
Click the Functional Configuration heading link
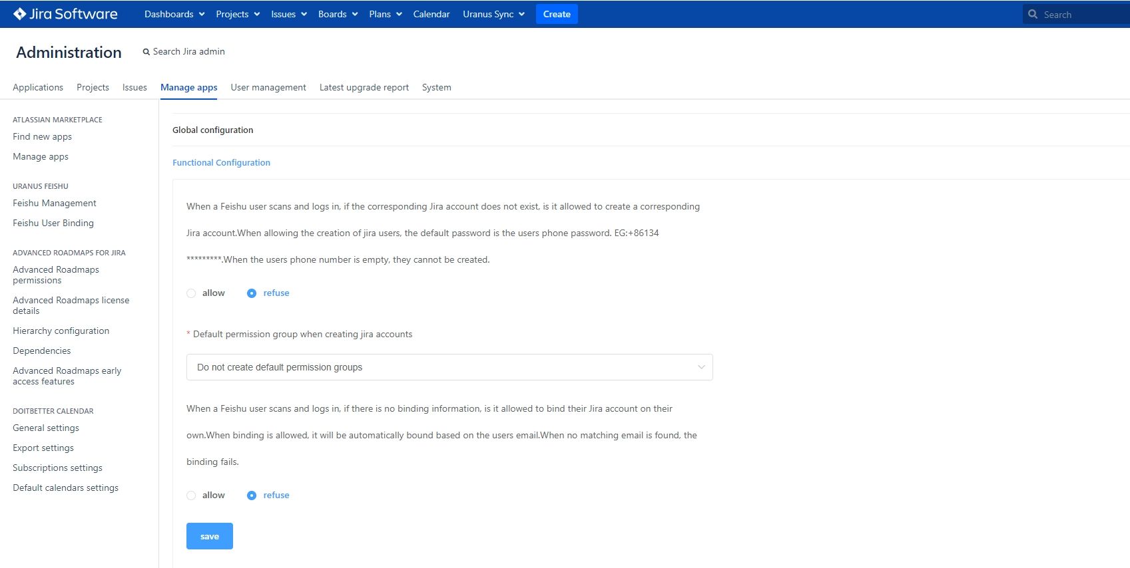pos(222,162)
